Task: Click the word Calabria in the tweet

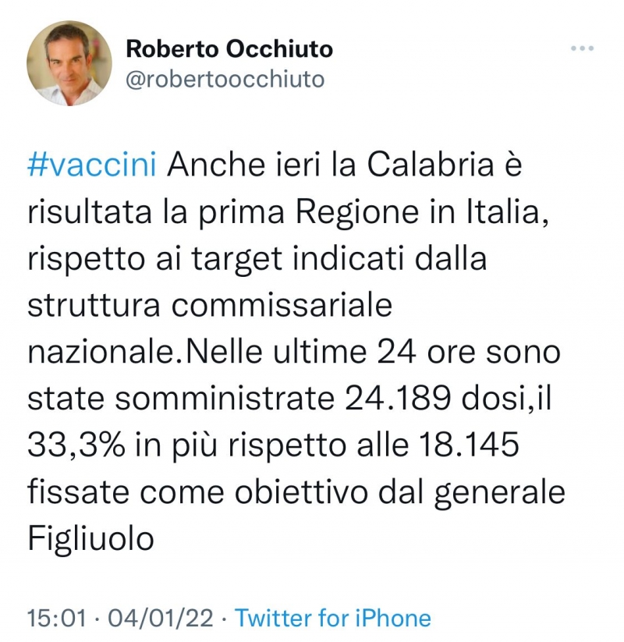Action: pos(431,165)
